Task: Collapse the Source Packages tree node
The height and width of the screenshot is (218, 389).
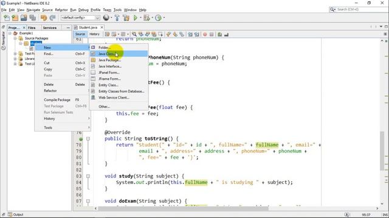Action: click(15, 38)
